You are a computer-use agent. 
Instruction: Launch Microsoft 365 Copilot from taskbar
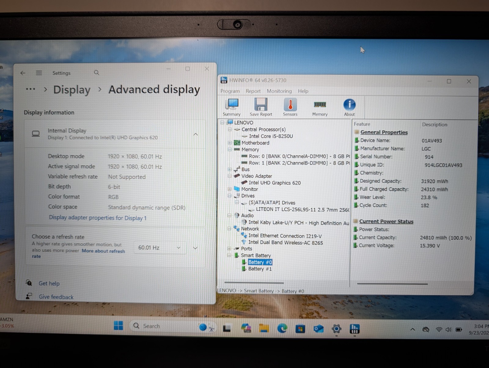coord(246,328)
